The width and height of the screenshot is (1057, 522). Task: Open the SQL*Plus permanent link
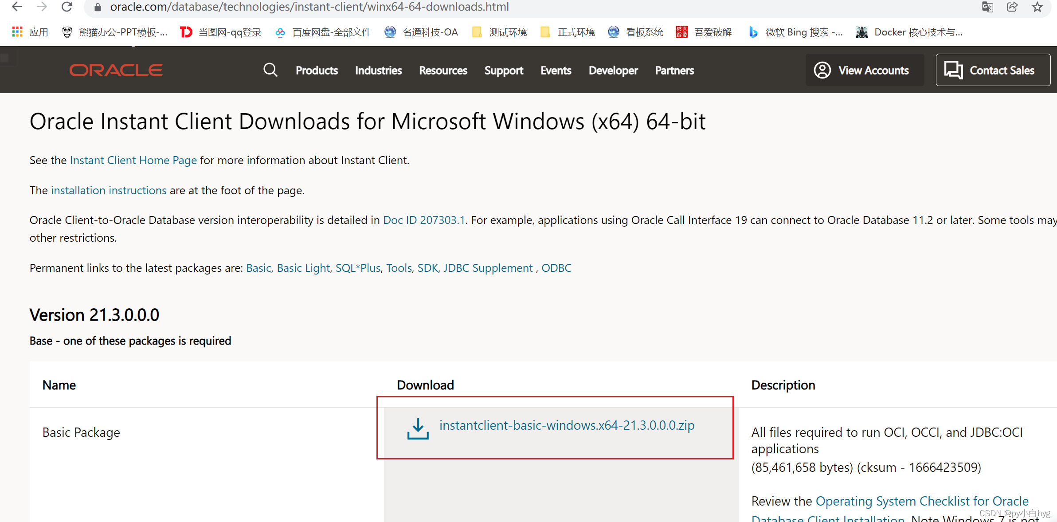358,268
